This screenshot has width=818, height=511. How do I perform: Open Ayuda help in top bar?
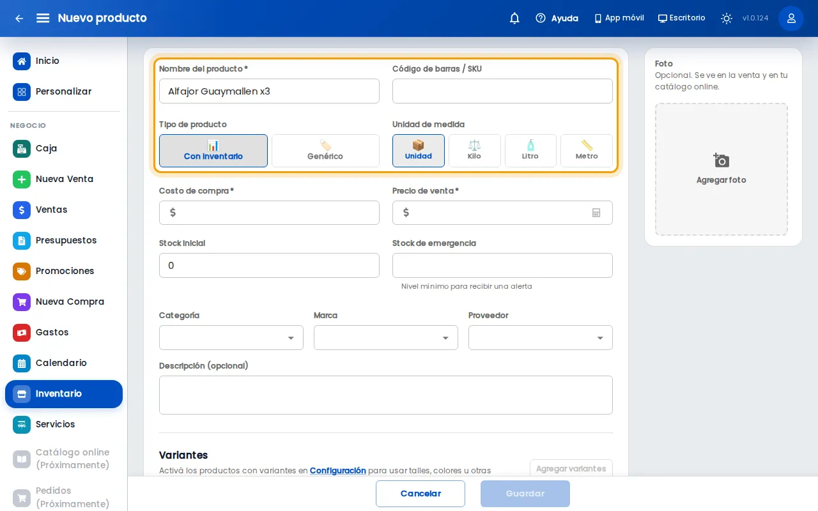(x=557, y=19)
